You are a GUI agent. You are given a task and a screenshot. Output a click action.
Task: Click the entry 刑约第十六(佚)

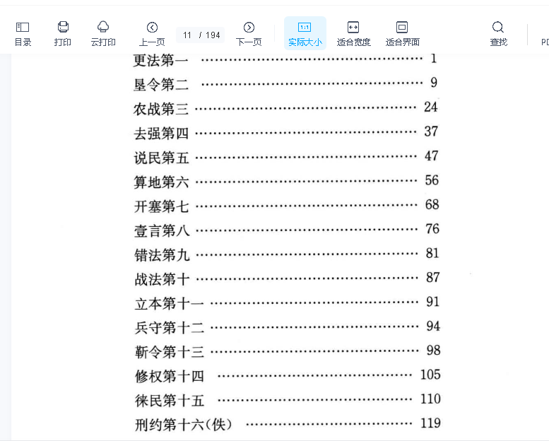tap(184, 425)
